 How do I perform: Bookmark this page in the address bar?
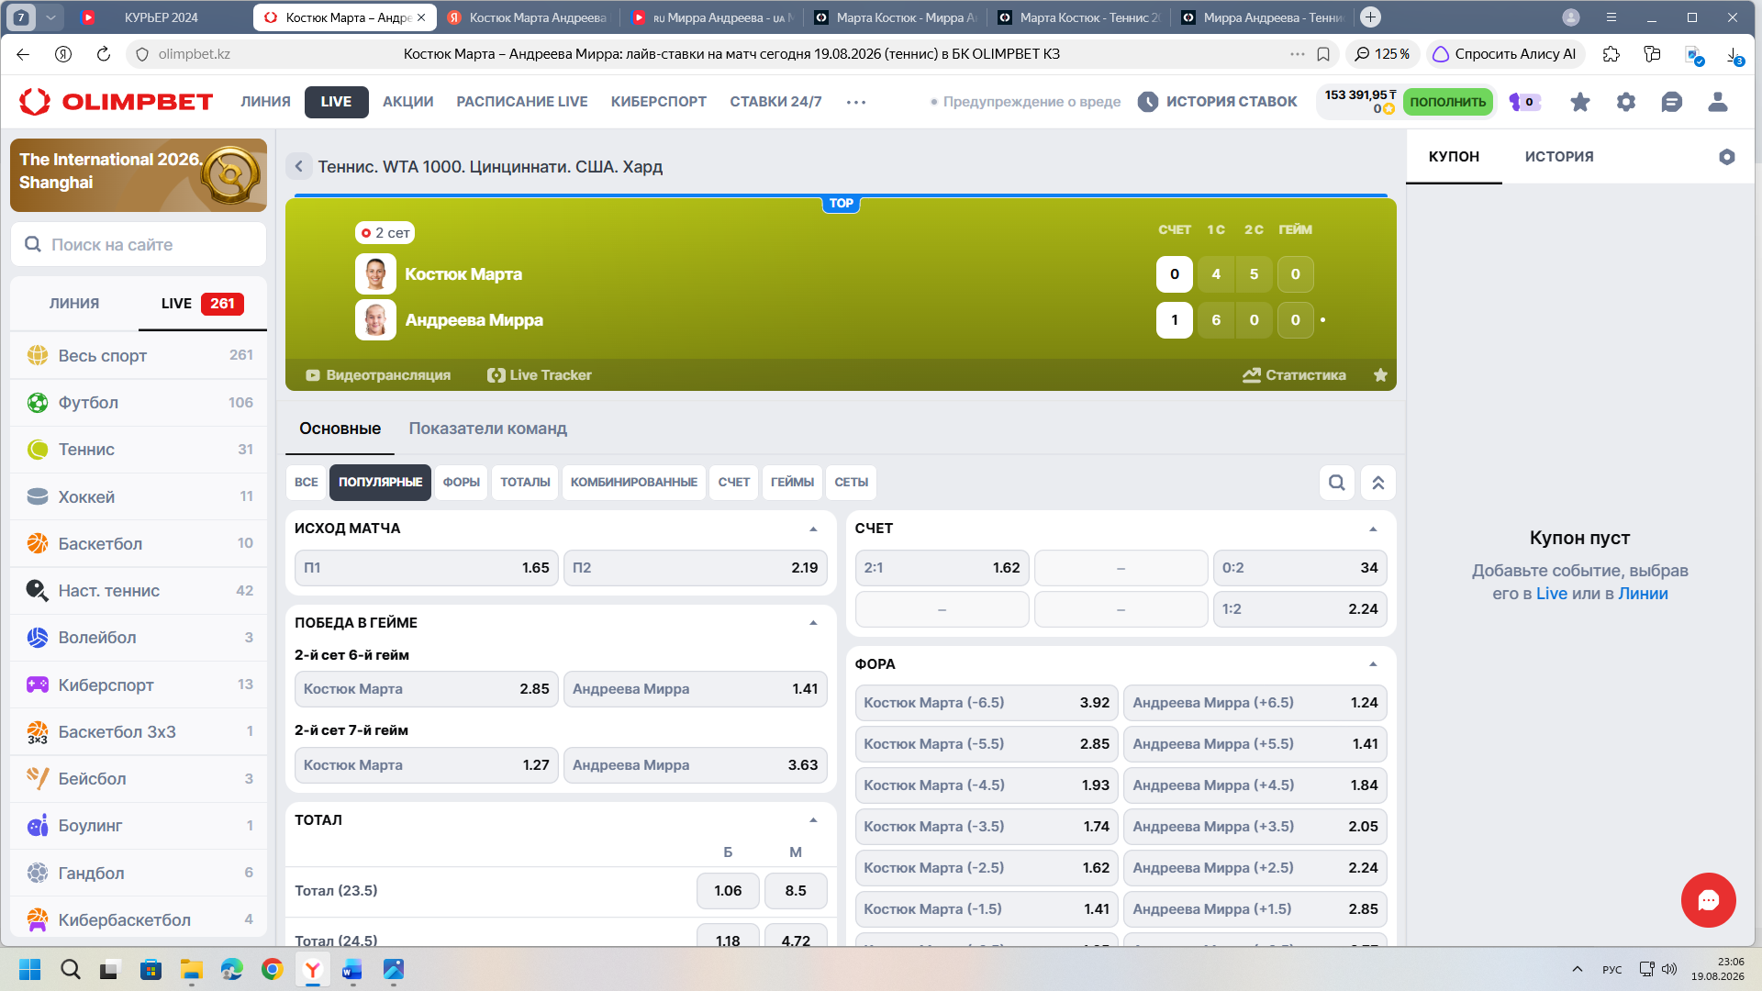click(1323, 54)
